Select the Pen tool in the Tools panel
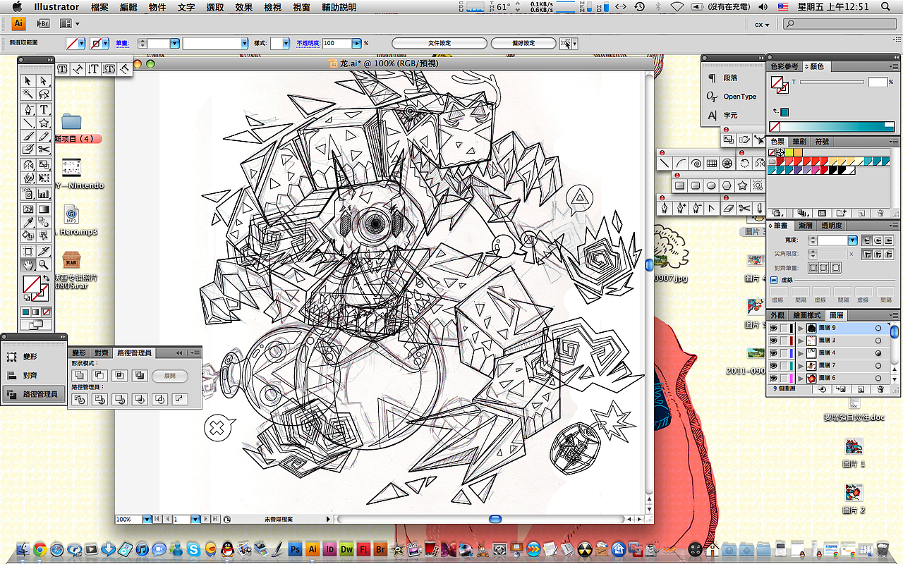Screen dimensions: 903x564 pyautogui.click(x=28, y=109)
